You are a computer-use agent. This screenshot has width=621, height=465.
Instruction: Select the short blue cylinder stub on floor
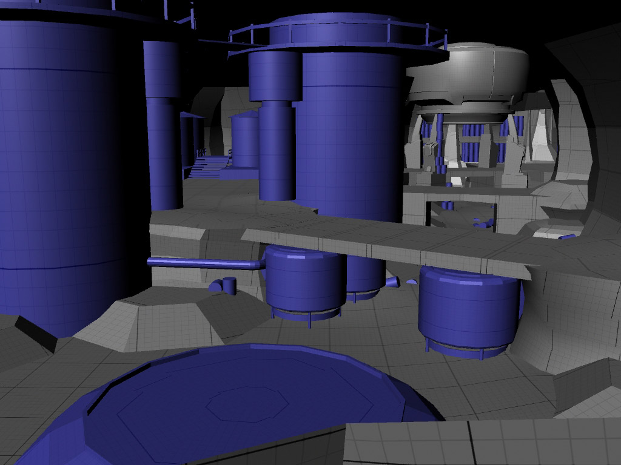click(x=229, y=285)
